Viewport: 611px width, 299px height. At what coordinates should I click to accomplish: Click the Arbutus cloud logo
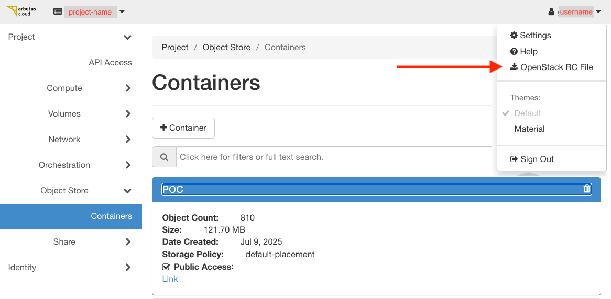coord(21,11)
